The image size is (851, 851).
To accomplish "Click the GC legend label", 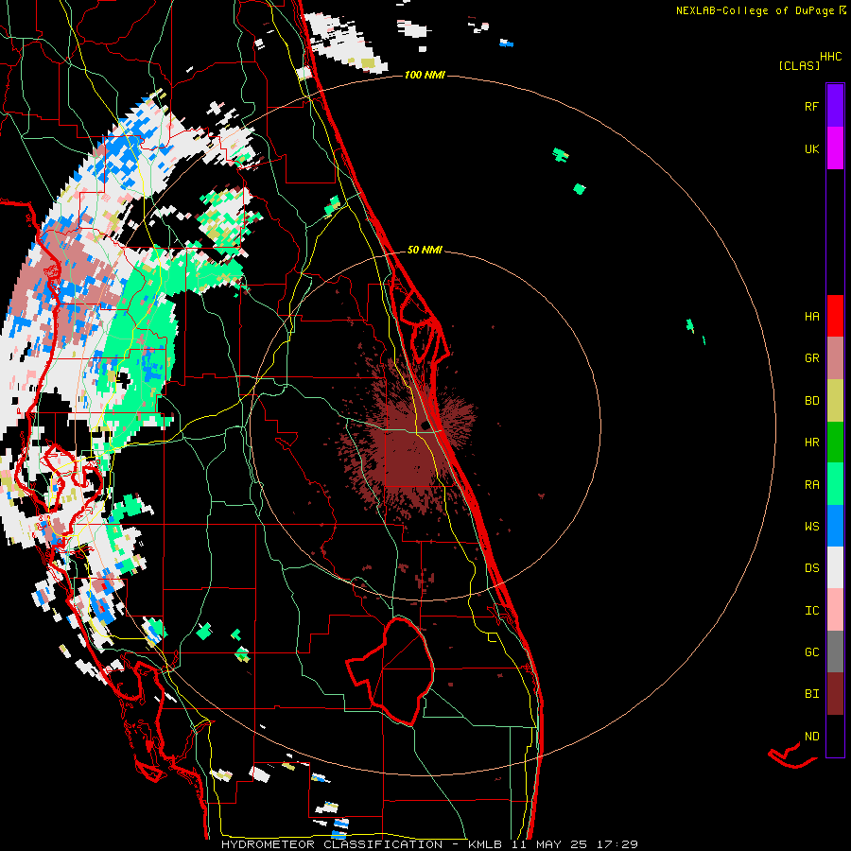I will pos(811,651).
